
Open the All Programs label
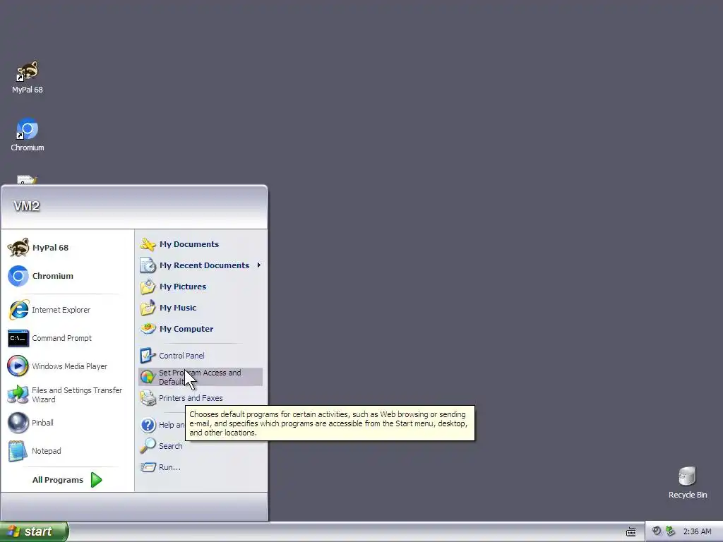pos(58,480)
